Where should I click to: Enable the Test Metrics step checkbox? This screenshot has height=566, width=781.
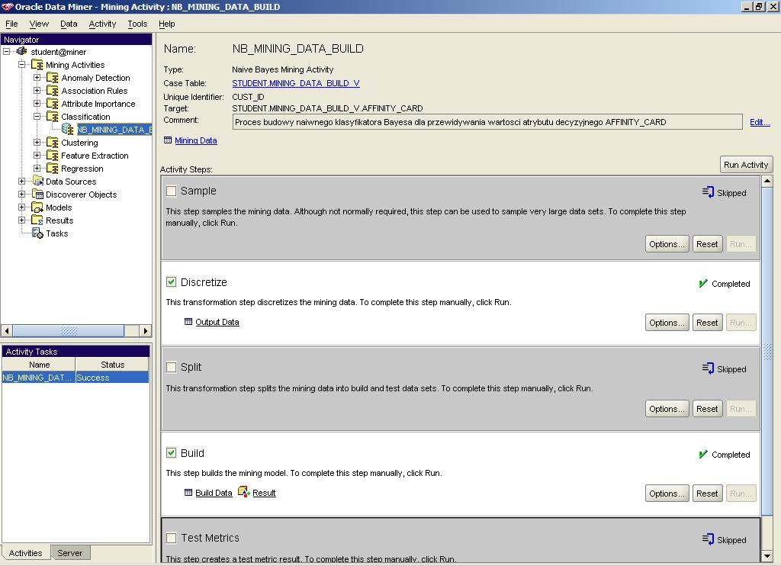[172, 538]
